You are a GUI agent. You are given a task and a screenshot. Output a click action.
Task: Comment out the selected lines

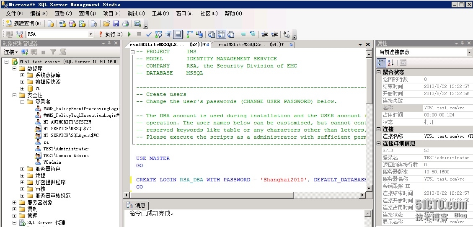click(243, 34)
